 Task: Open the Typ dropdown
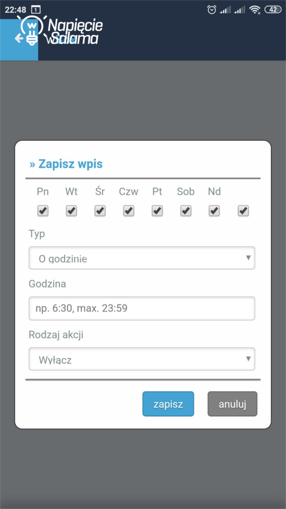click(x=142, y=258)
